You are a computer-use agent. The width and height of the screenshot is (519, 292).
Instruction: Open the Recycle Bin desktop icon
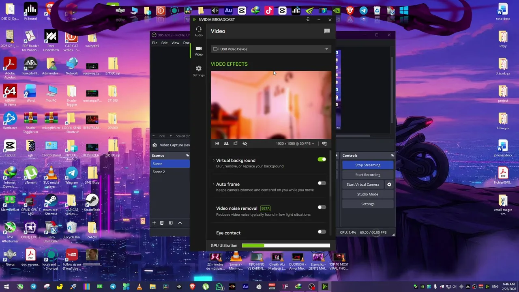point(72,230)
